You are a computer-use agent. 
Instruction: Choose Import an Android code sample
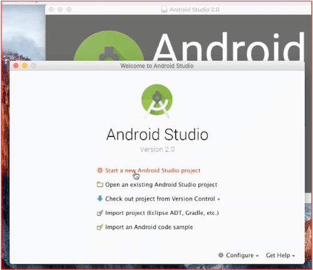[149, 227]
